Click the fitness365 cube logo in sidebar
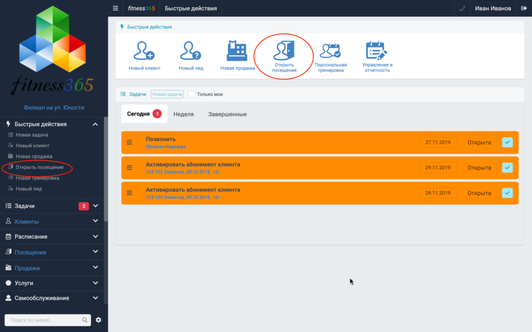Viewport: 532px width, 332px height. pyautogui.click(x=52, y=39)
